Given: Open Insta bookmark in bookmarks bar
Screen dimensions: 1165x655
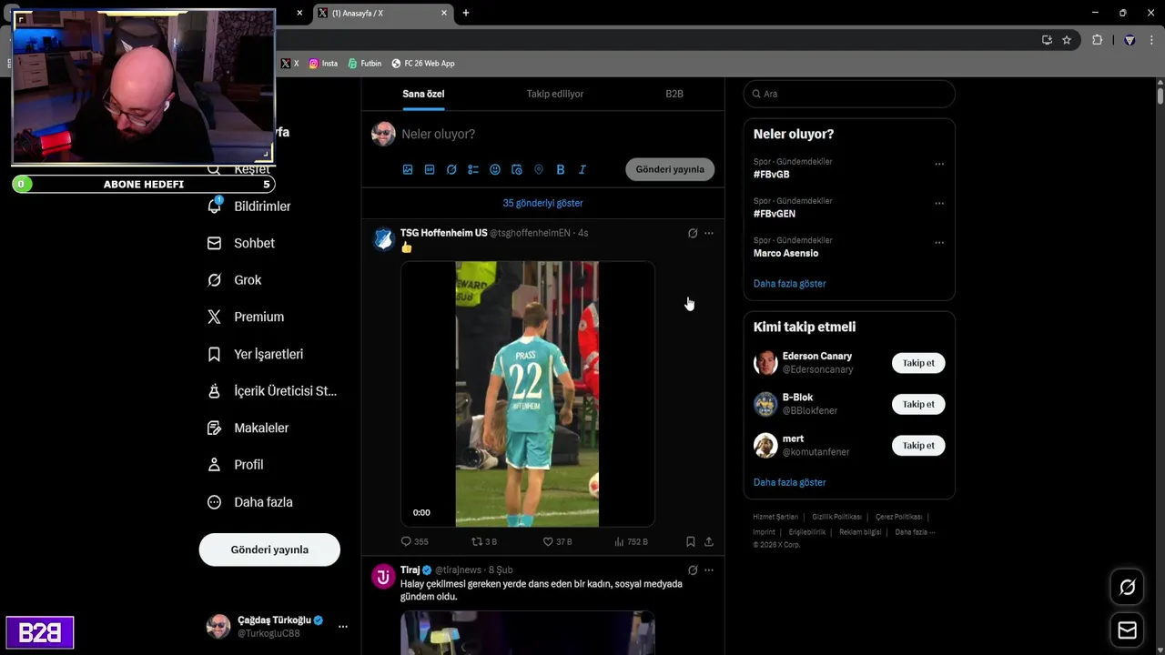Looking at the screenshot, I should 323,64.
